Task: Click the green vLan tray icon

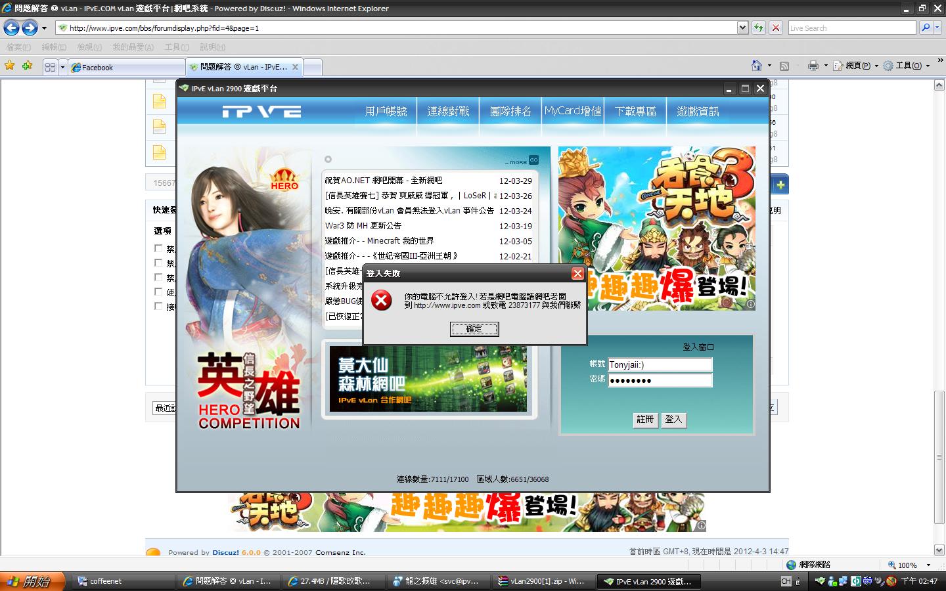Action: [x=821, y=581]
